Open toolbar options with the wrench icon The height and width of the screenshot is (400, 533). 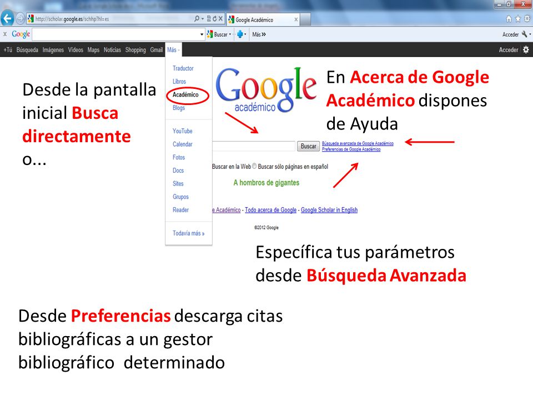(x=525, y=34)
